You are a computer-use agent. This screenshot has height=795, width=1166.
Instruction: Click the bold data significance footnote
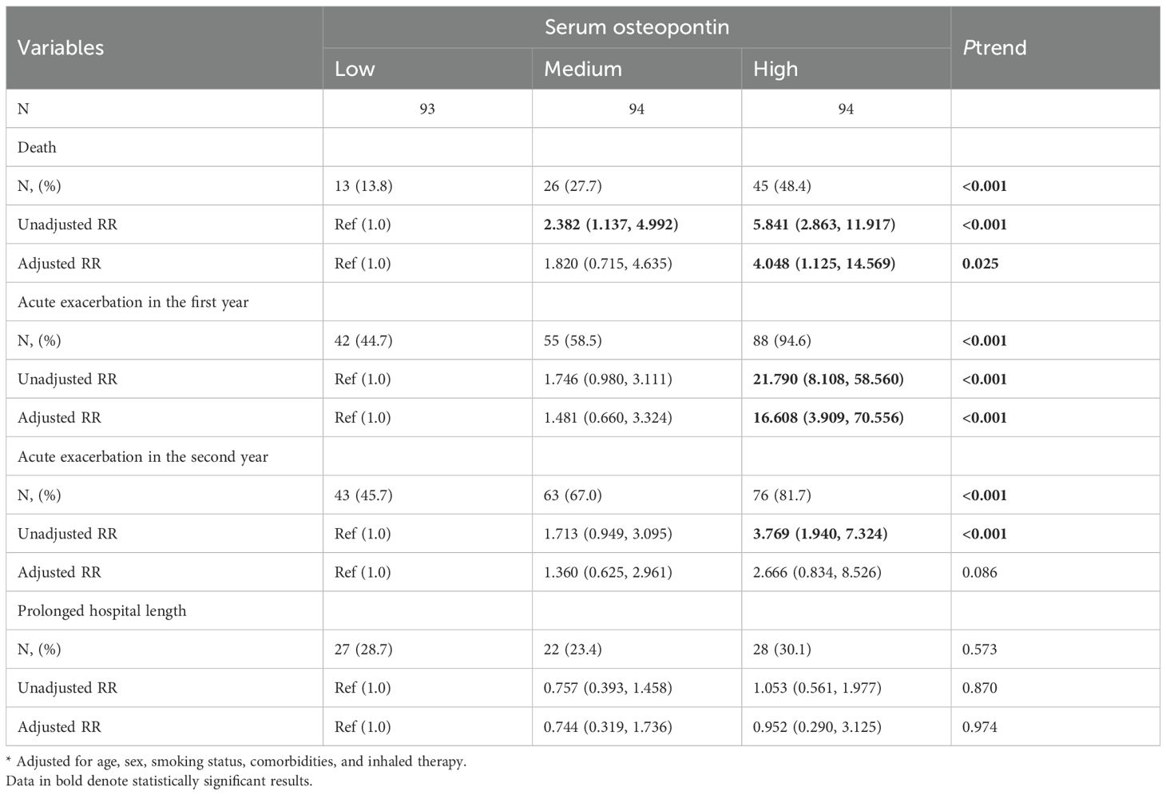click(x=159, y=781)
